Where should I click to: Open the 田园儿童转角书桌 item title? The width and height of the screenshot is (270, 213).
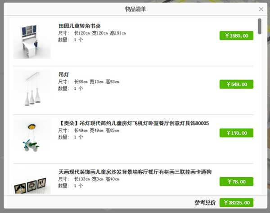tap(80, 26)
